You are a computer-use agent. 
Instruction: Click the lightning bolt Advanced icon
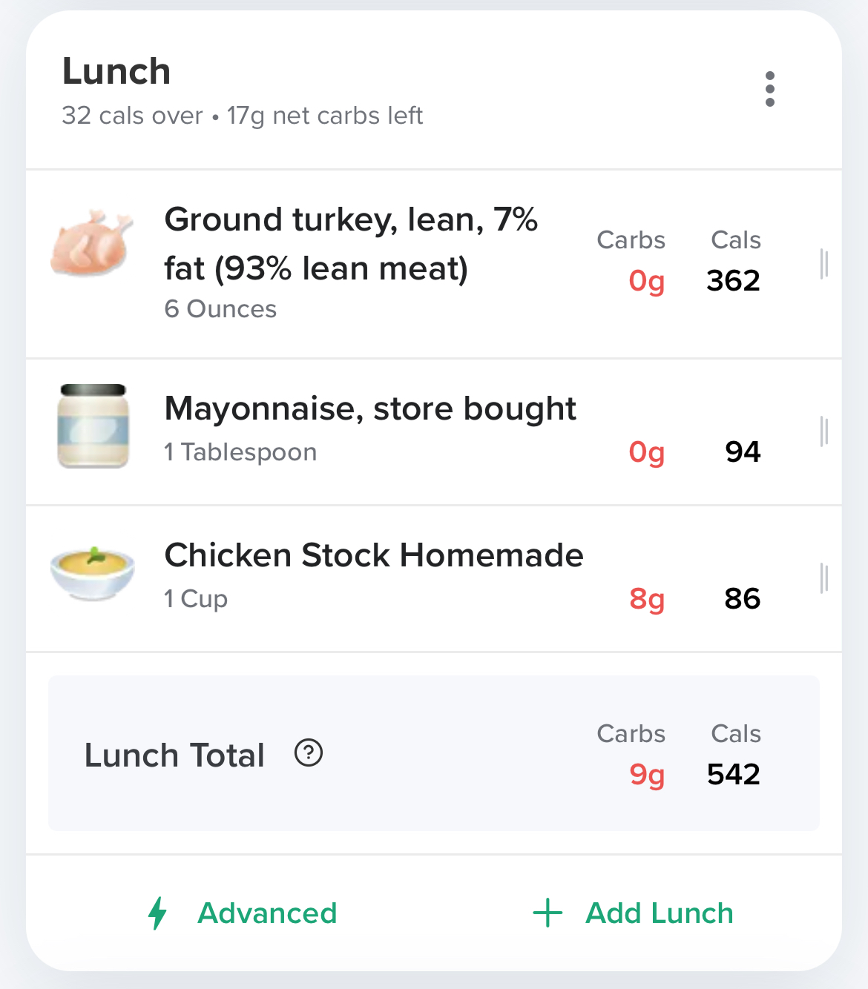click(157, 913)
